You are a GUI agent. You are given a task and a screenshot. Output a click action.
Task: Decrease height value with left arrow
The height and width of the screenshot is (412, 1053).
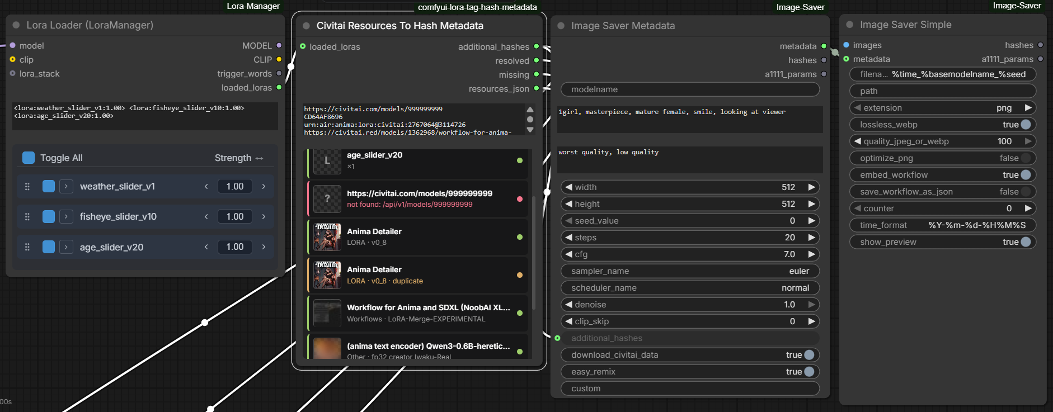click(x=569, y=204)
